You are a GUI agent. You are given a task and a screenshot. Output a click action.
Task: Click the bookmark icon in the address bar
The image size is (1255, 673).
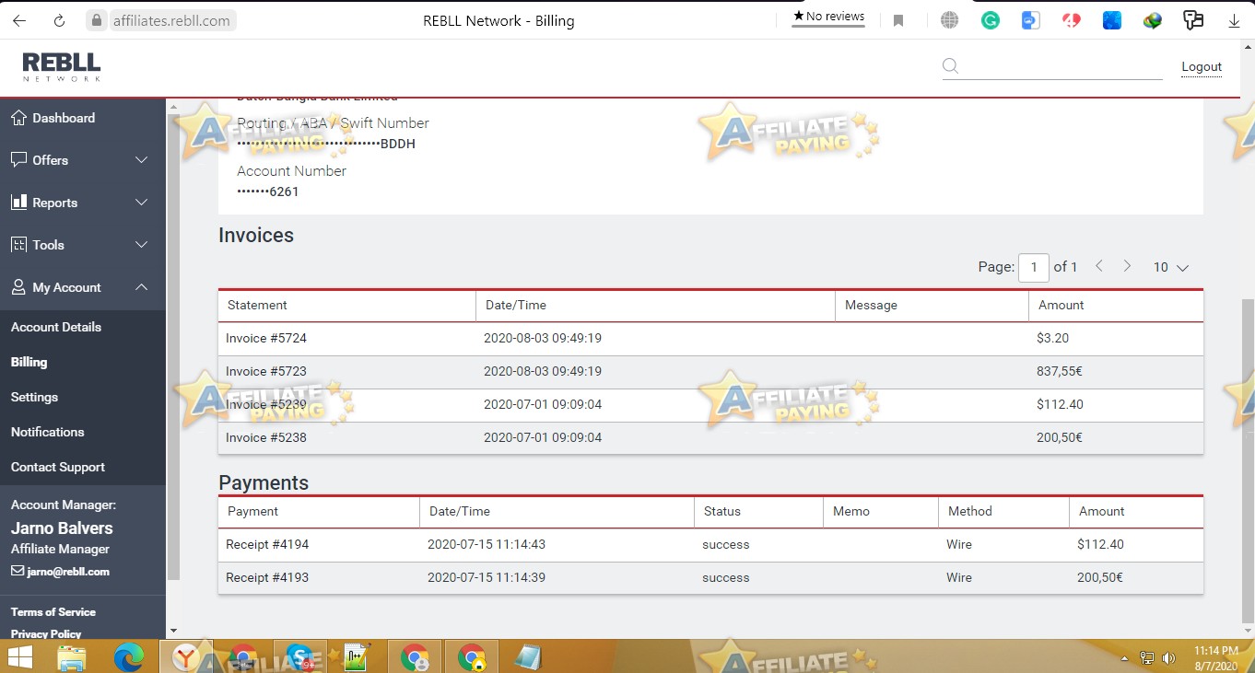(898, 20)
